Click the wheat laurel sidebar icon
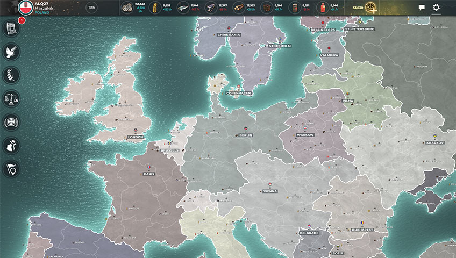This screenshot has width=456, height=258. [11, 75]
